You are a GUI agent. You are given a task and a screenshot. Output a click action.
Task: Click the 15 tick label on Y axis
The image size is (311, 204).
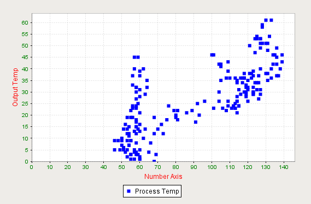pos(25,126)
